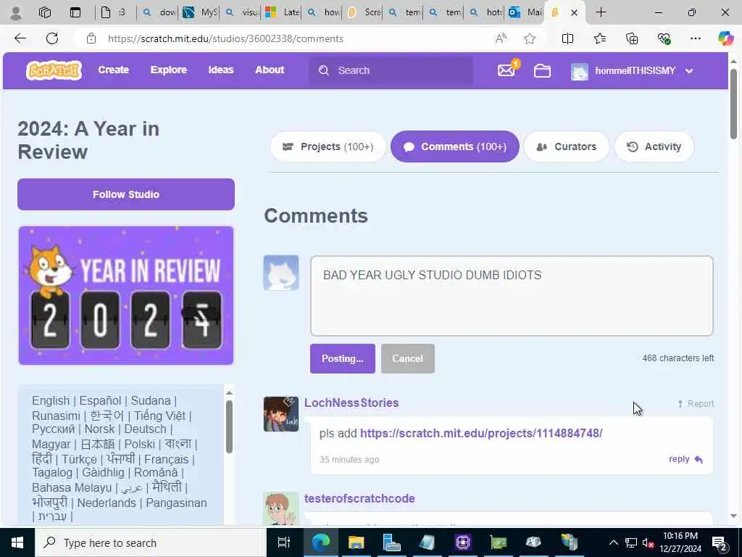Add page to favorites with star icon

pyautogui.click(x=530, y=38)
